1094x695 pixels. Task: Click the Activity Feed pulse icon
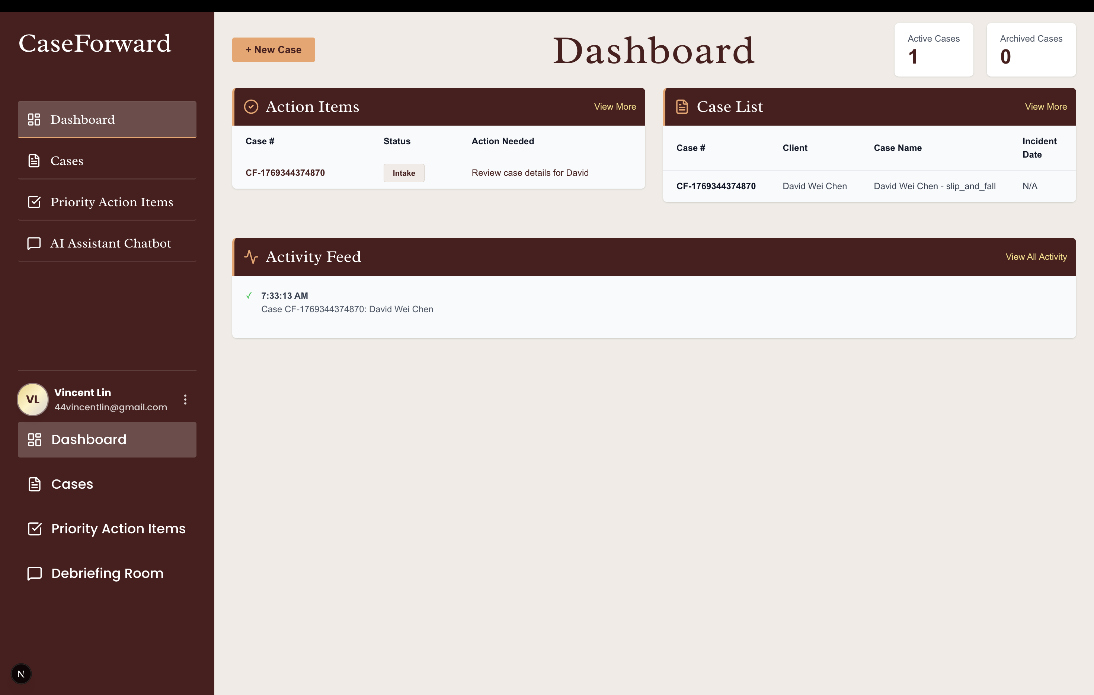251,257
